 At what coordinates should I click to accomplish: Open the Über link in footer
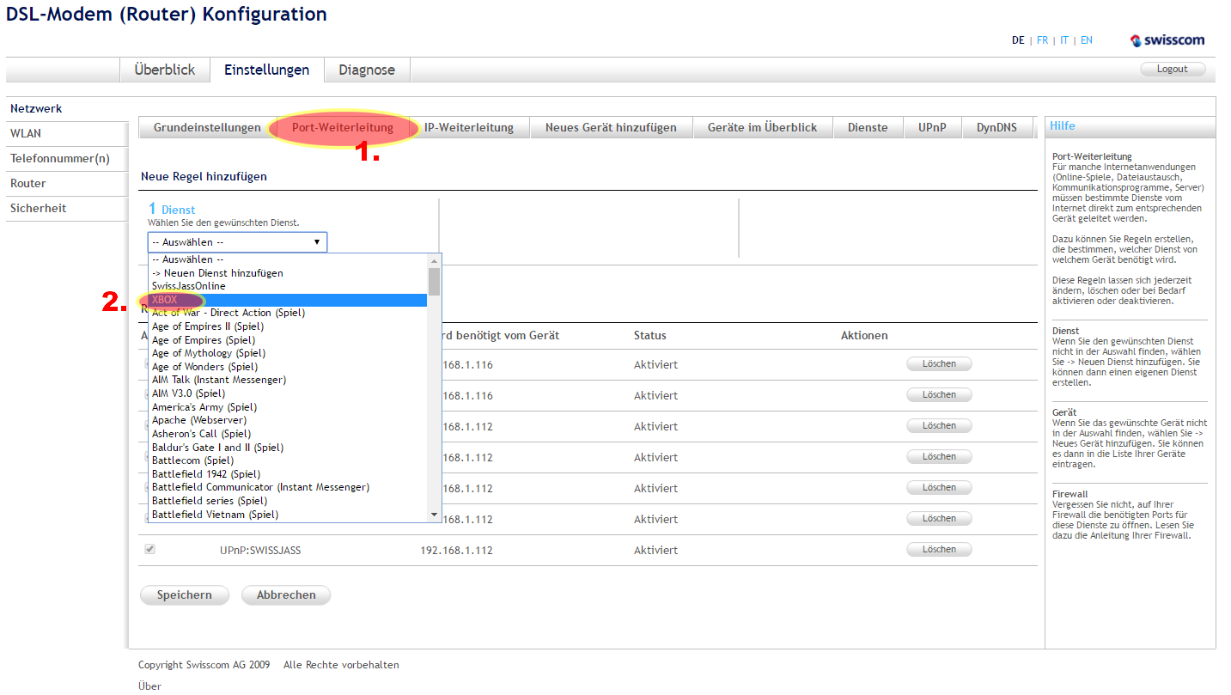pos(149,686)
